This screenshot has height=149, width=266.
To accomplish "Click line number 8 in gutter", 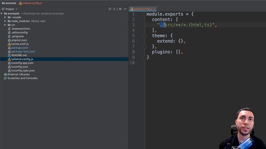I will (x=133, y=52).
